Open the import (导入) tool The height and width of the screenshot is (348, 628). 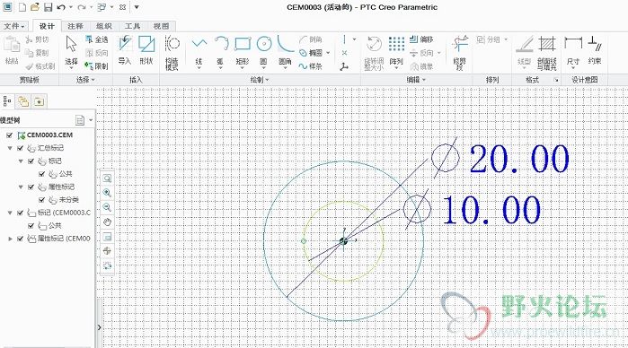pos(125,51)
